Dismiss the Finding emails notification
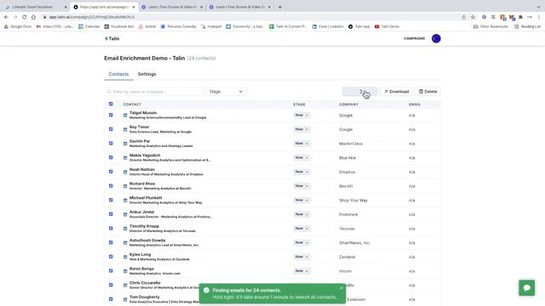Viewport: 545px width, 306px height. point(341,287)
